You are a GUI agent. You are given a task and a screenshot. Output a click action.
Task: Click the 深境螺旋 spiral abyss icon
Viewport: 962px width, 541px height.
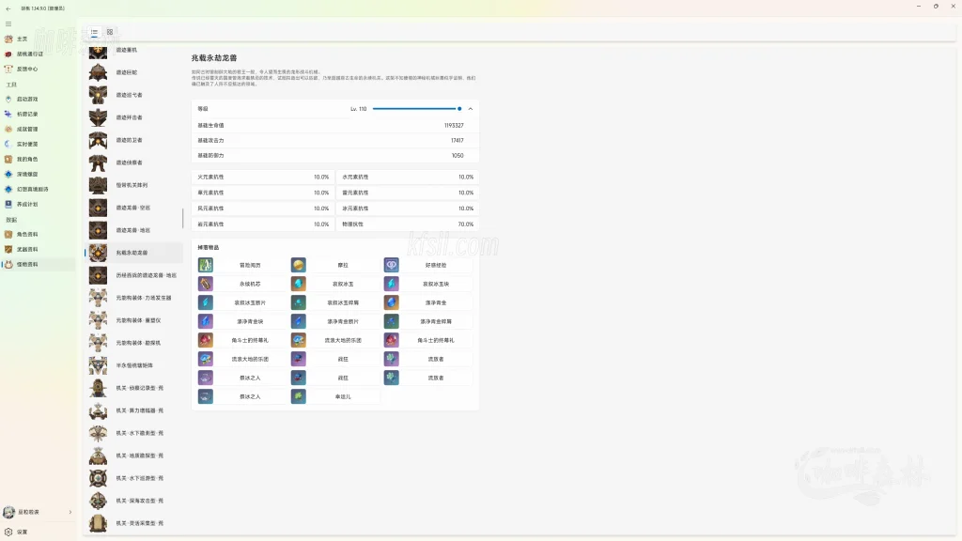[x=8, y=174]
